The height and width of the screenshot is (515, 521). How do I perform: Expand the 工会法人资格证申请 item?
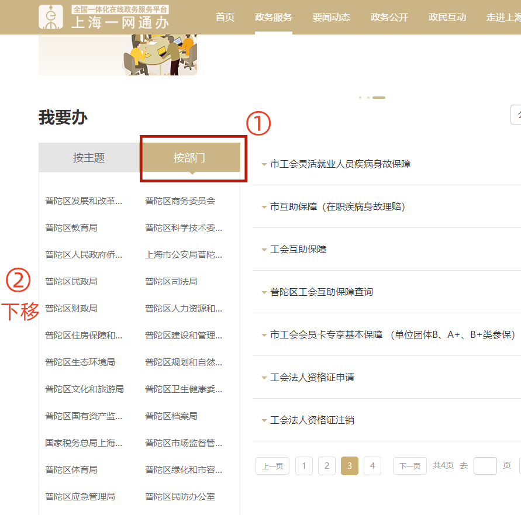tap(312, 378)
